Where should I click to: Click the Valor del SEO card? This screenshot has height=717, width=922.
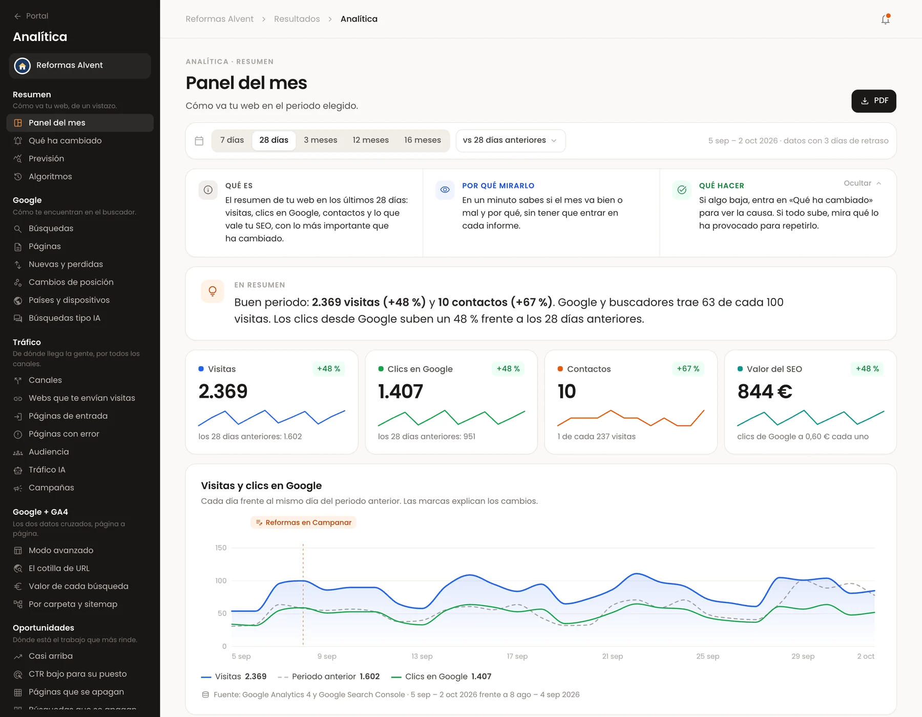(810, 402)
